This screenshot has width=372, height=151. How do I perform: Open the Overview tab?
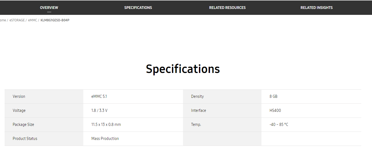tap(49, 8)
